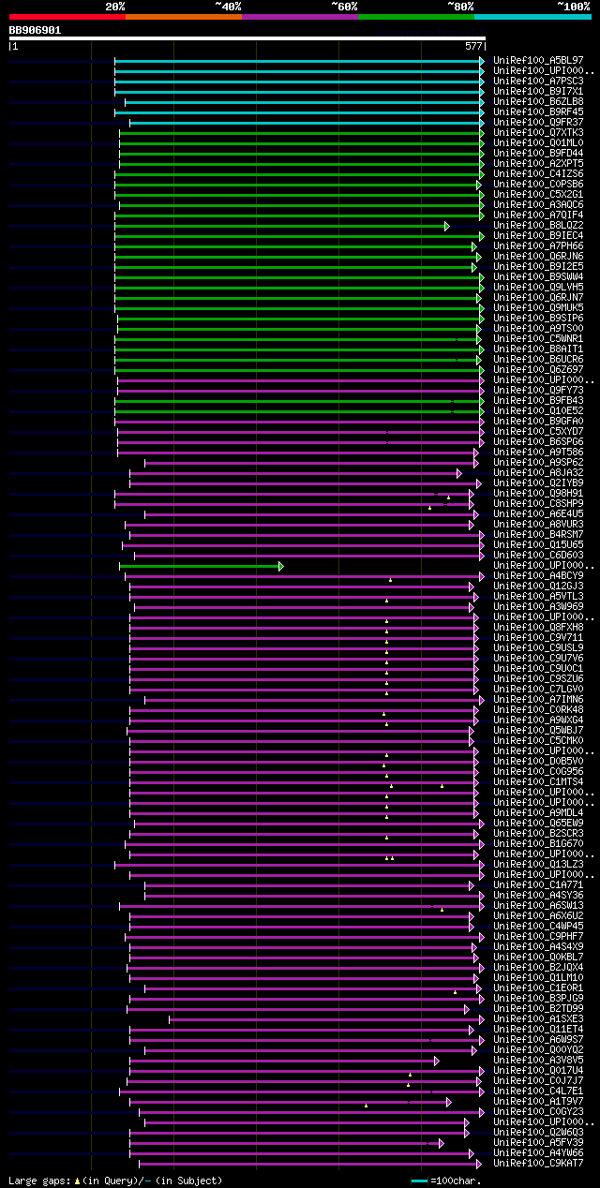
Task: Open hit UniRef100_Q9FR37
Action: pos(538,123)
